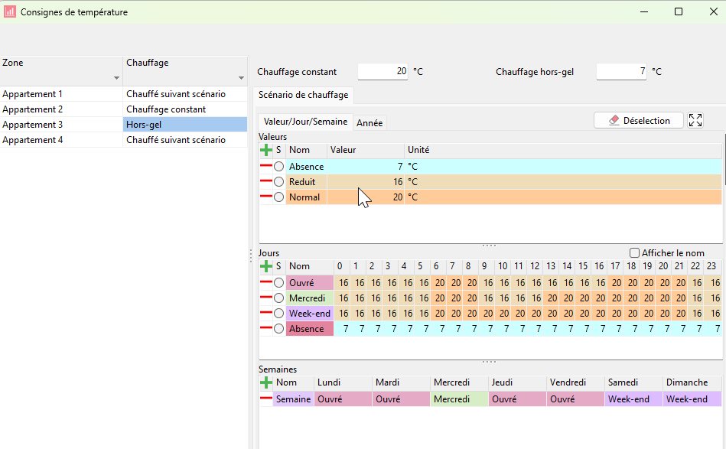Remove the Semaine week row
The width and height of the screenshot is (726, 449).
[266, 399]
